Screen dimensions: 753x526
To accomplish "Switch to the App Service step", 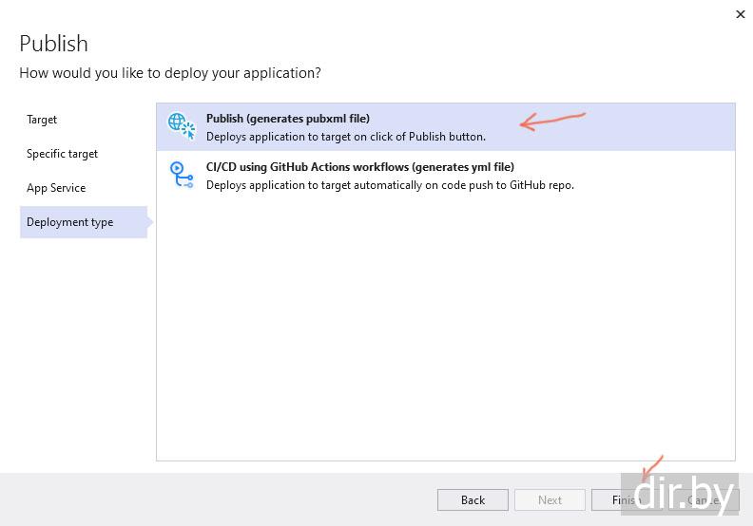I will coord(56,188).
